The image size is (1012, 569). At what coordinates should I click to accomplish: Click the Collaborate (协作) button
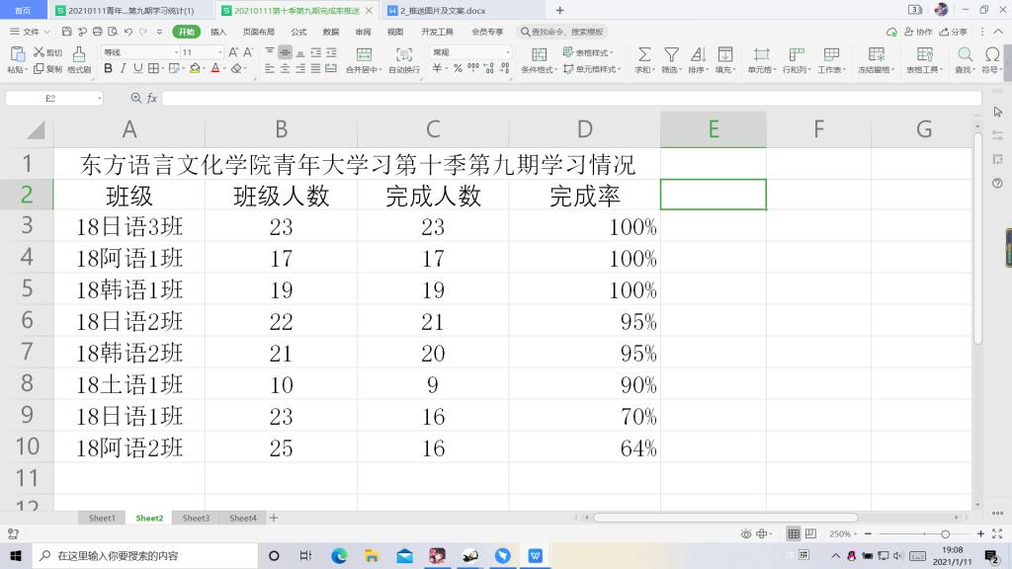[x=918, y=32]
